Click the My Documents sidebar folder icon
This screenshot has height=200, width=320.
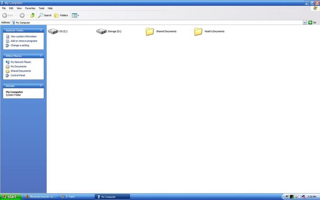[7, 67]
